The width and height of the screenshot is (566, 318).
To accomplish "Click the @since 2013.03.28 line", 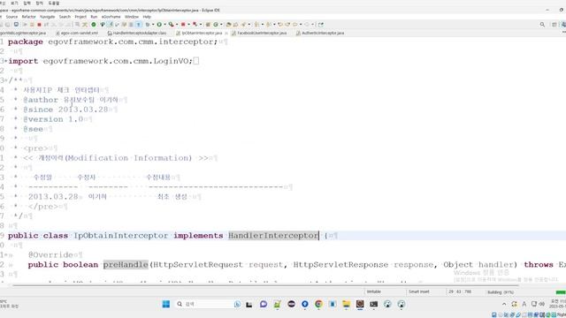I will pos(65,110).
